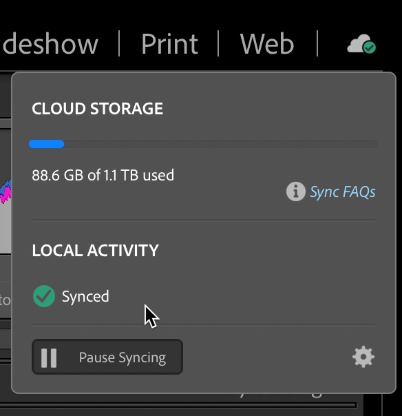Screen dimensions: 402x416
Task: Open sync preferences with the gear icon
Action: [363, 357]
